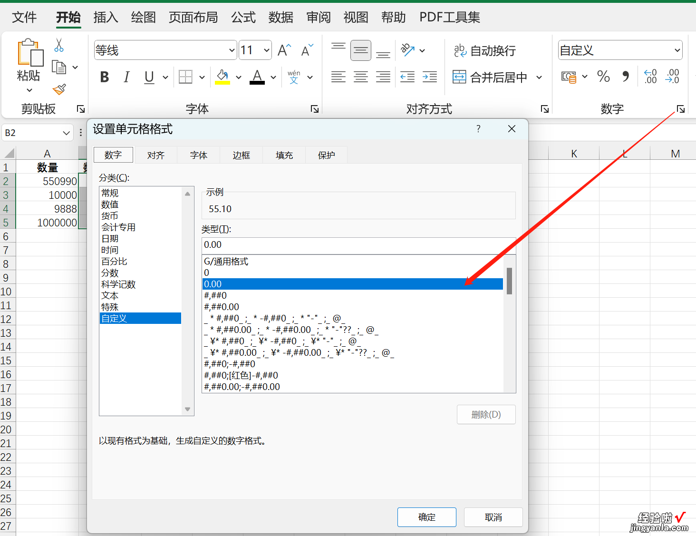Click the 类型 format code input field

(359, 245)
